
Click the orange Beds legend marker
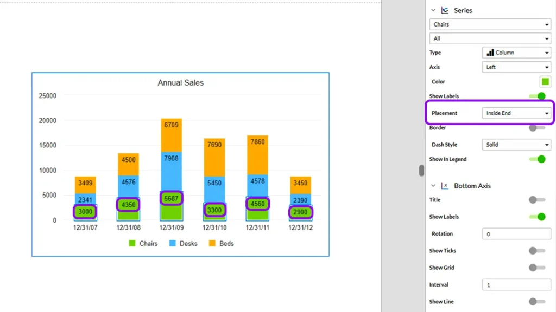[212, 244]
